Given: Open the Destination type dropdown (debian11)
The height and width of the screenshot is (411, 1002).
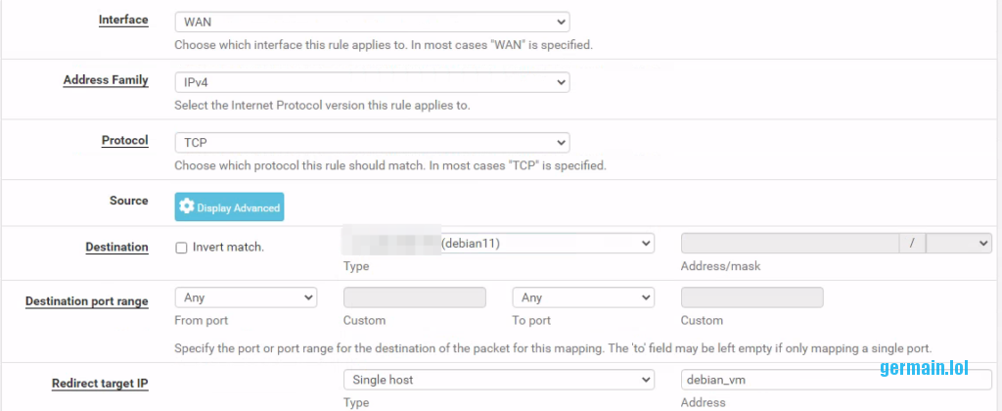Looking at the screenshot, I should point(499,243).
